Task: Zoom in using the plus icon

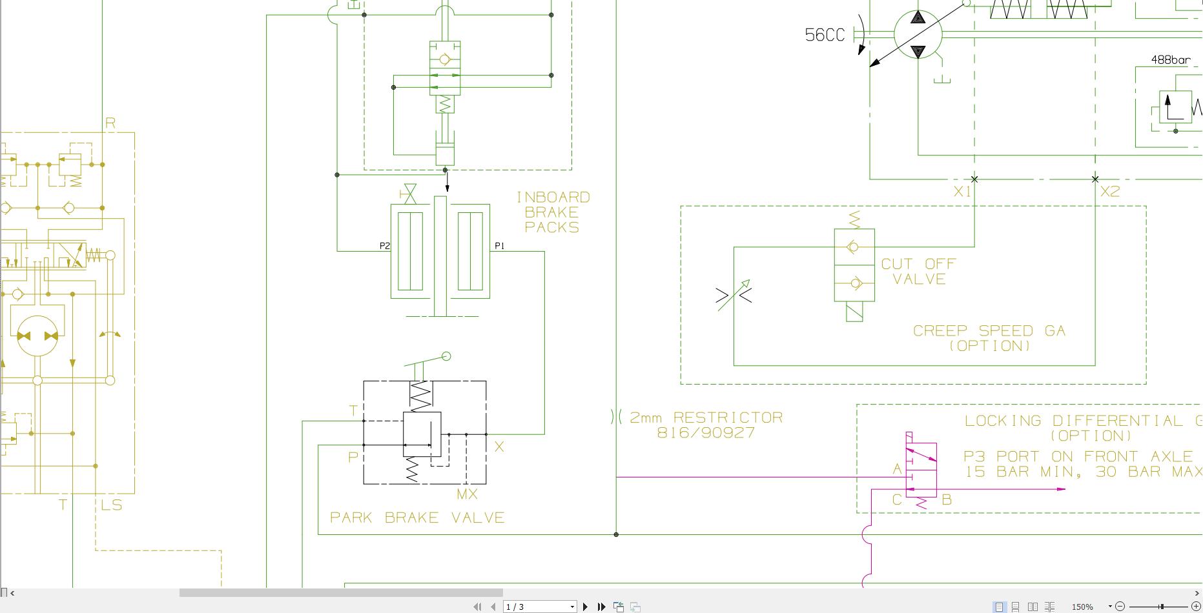Action: pyautogui.click(x=1195, y=607)
